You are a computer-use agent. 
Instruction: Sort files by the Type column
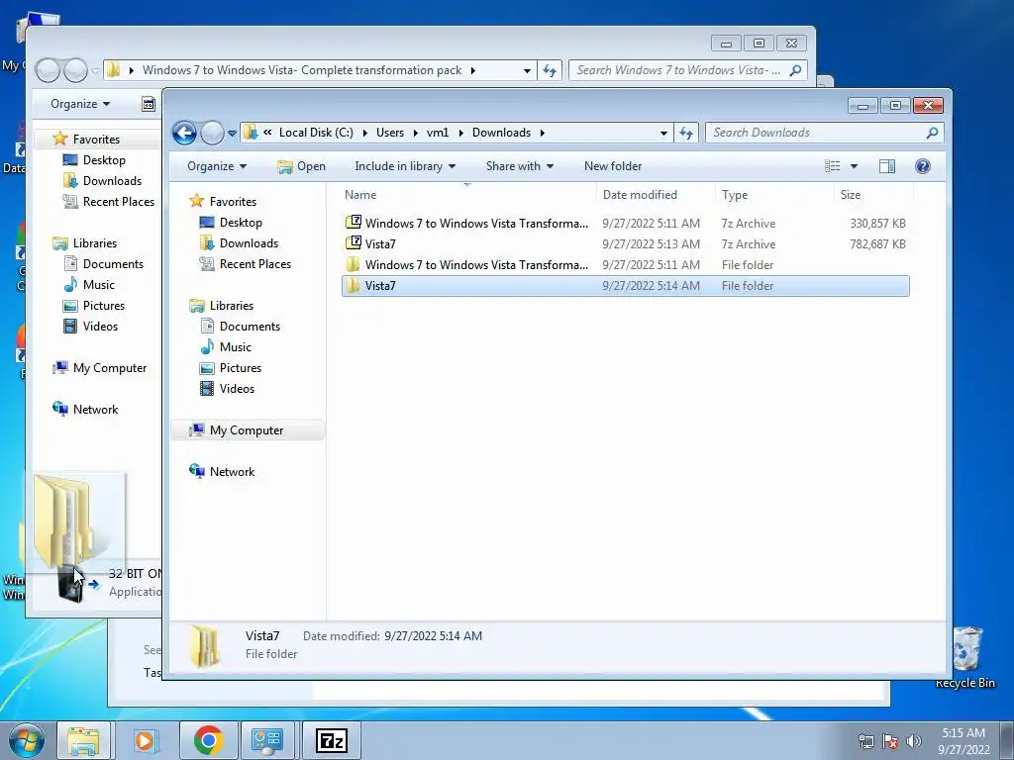click(774, 195)
